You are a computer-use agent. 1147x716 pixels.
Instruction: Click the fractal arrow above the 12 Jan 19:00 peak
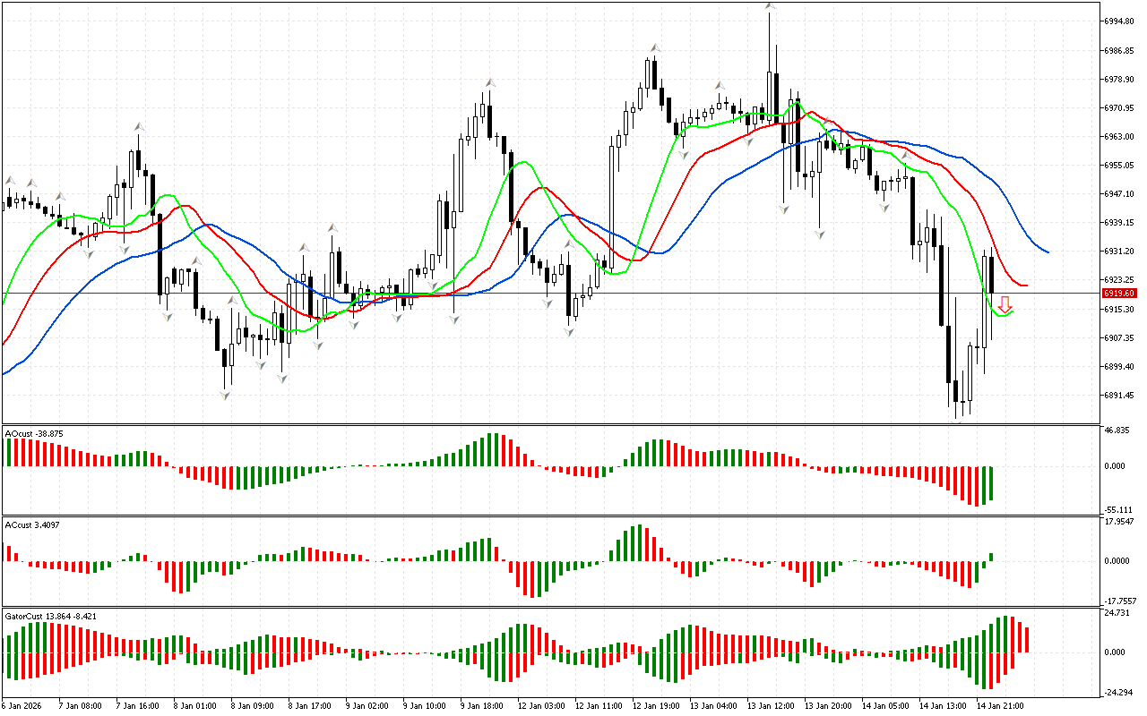(x=656, y=47)
